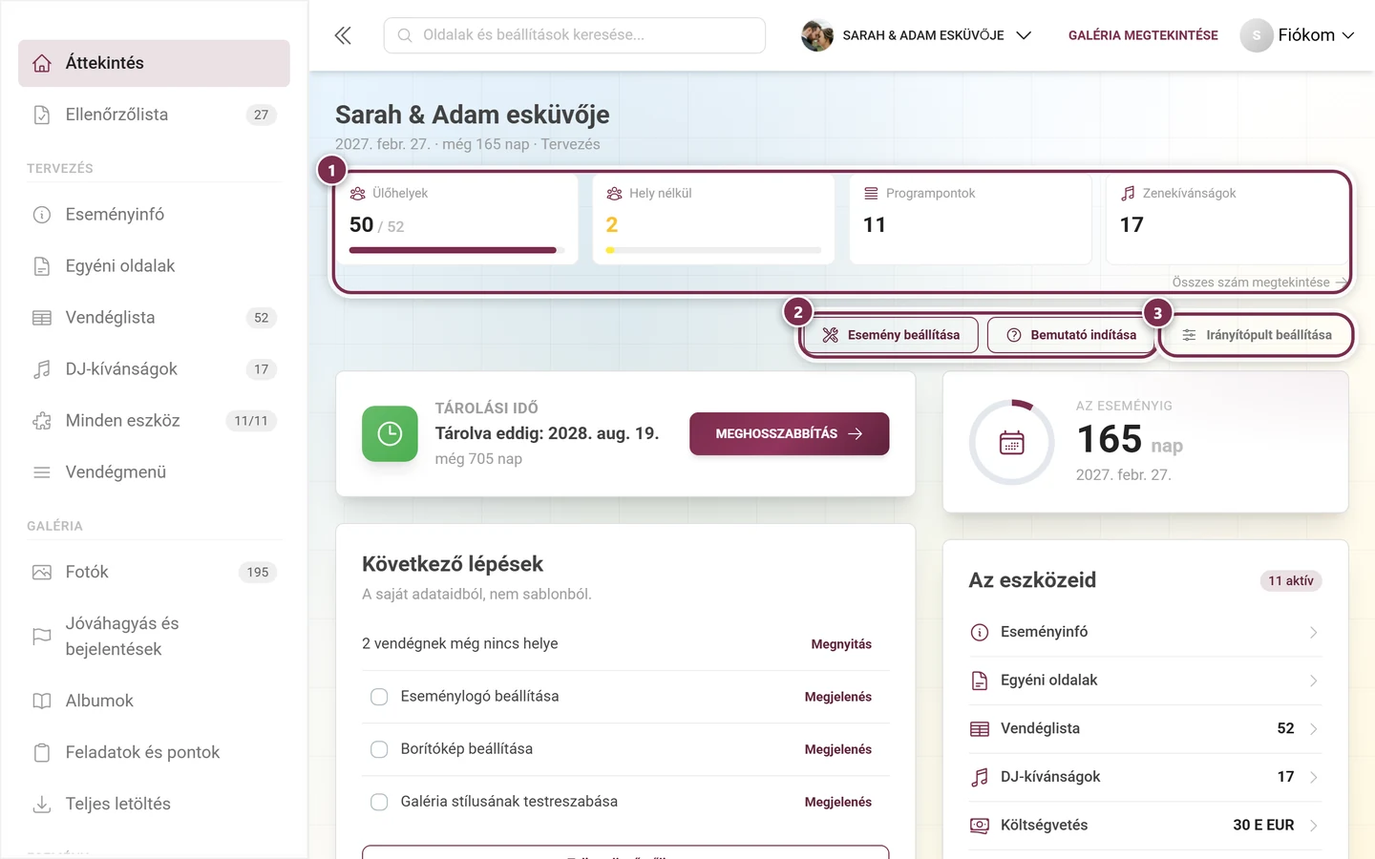Click the download icon beside Teljes letöltés
The image size is (1375, 859).
[x=42, y=805]
